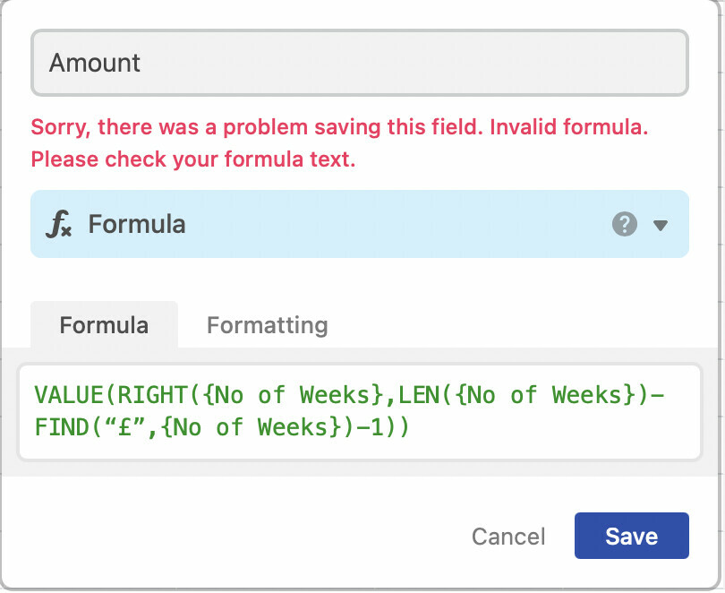Open the Formula field type selector

click(360, 224)
